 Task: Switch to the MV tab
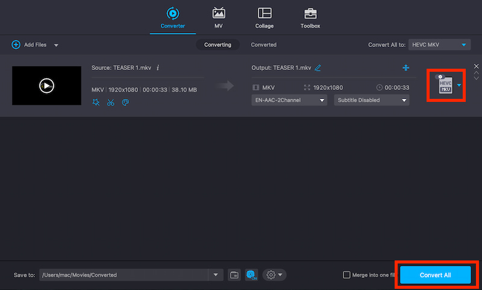point(219,18)
